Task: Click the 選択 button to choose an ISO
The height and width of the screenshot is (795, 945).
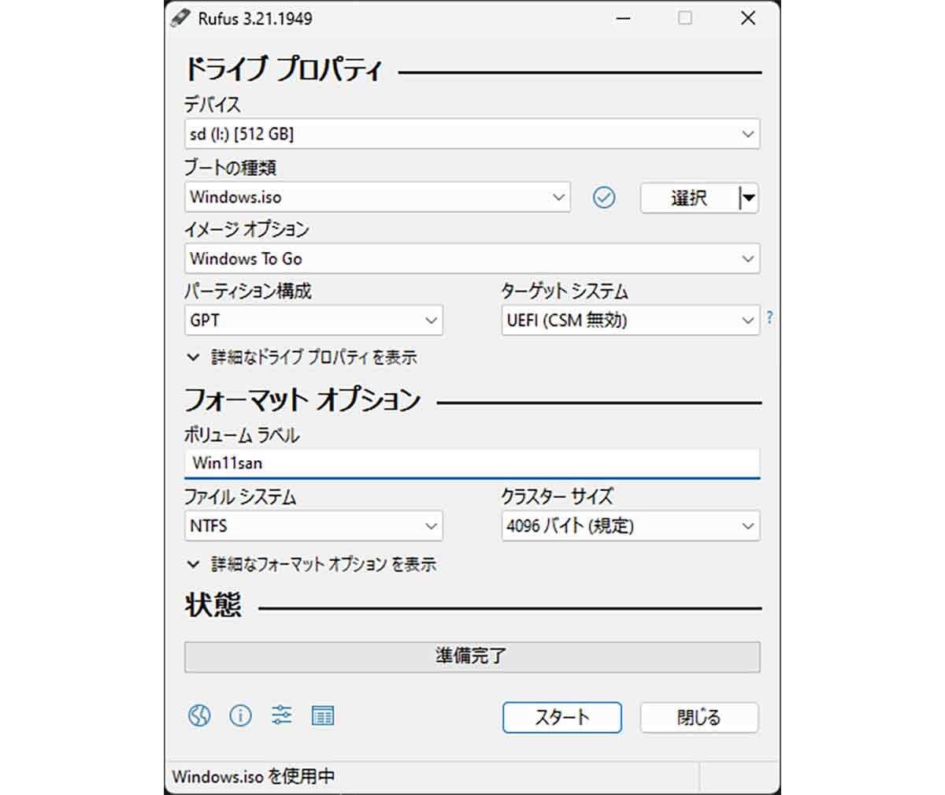Action: tap(689, 198)
